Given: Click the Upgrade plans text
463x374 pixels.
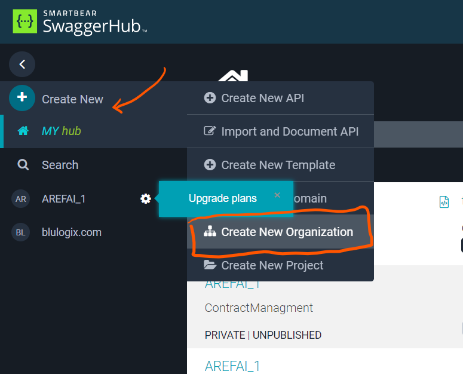Looking at the screenshot, I should coord(223,198).
